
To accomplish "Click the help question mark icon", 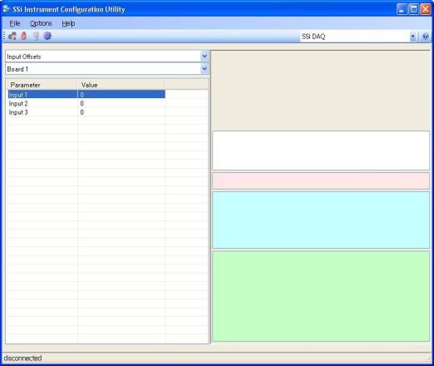I will (426, 37).
